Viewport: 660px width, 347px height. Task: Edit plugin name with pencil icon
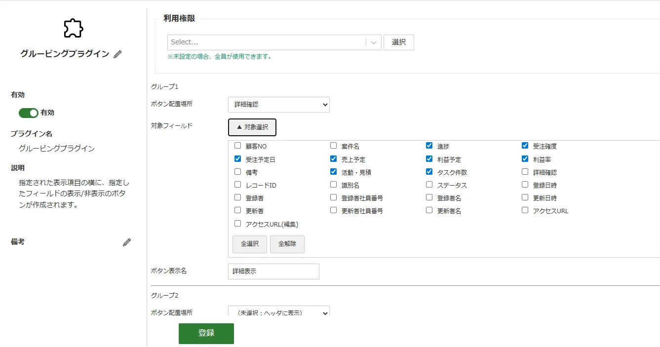point(117,54)
